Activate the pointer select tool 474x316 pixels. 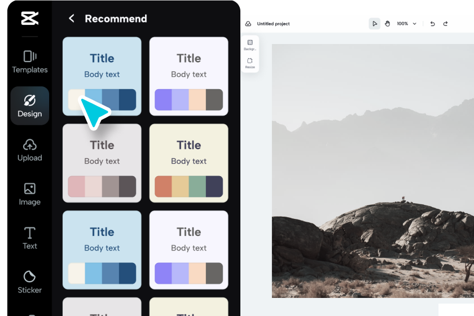click(x=374, y=24)
